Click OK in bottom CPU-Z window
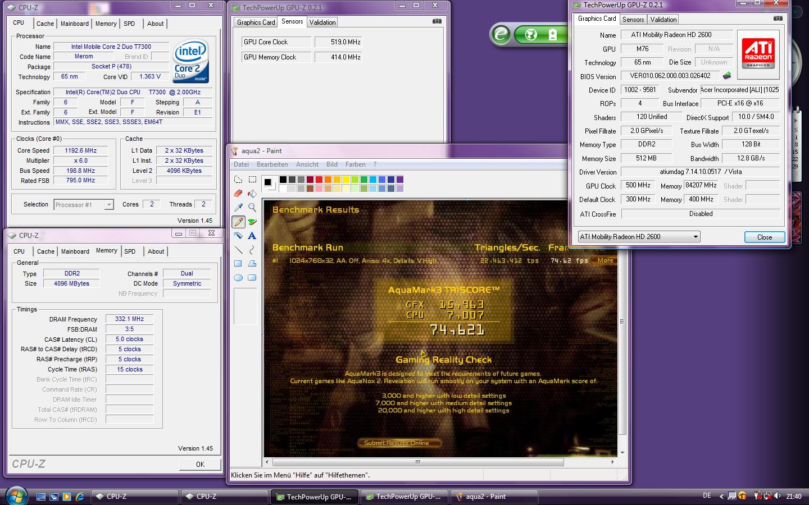Image resolution: width=809 pixels, height=505 pixels. tap(200, 464)
